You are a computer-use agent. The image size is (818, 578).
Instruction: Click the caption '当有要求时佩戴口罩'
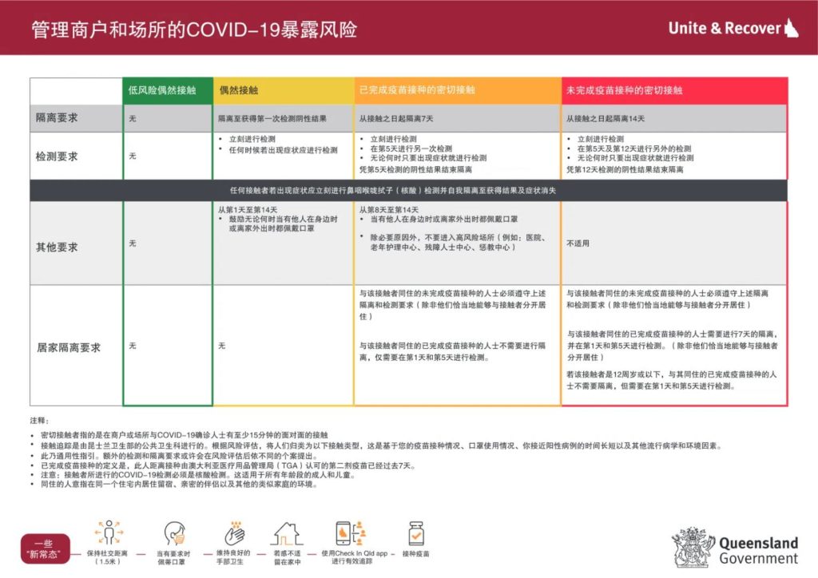pyautogui.click(x=173, y=558)
